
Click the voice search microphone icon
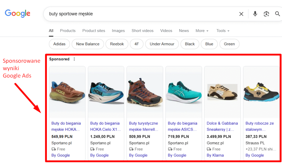[x=255, y=14]
